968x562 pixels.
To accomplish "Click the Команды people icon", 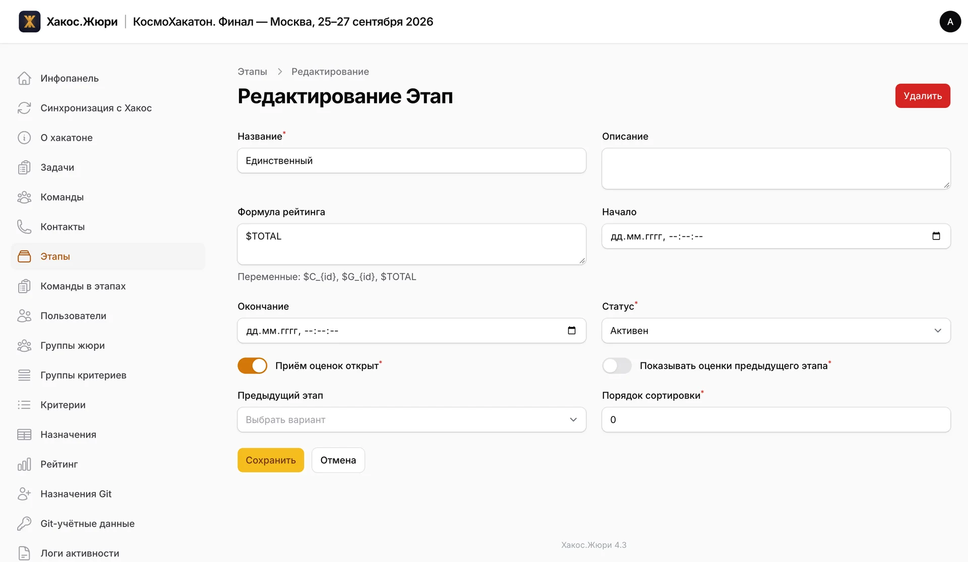I will coord(24,197).
